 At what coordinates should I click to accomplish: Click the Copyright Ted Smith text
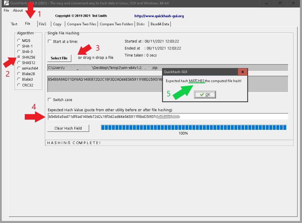[81, 16]
